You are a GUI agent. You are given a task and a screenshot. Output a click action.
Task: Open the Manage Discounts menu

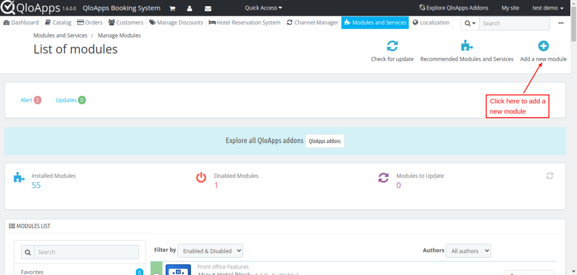point(176,23)
